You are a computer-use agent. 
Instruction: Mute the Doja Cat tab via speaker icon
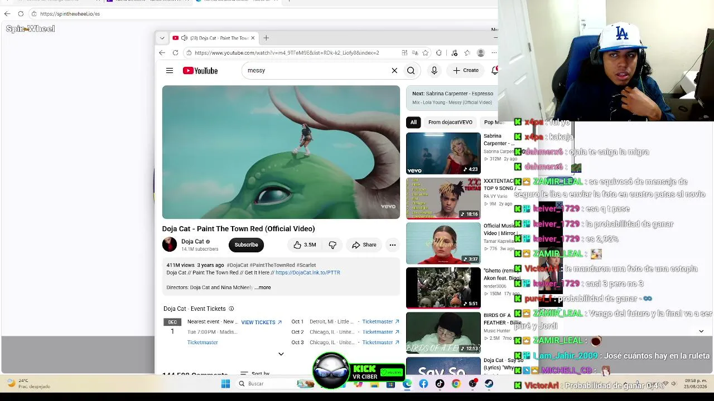click(184, 38)
